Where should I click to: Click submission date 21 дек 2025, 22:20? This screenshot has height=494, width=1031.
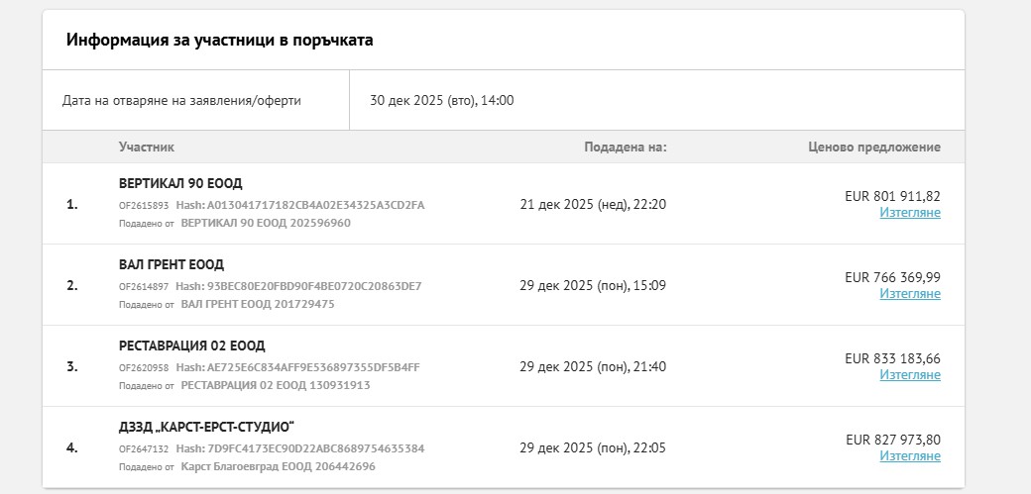point(593,205)
